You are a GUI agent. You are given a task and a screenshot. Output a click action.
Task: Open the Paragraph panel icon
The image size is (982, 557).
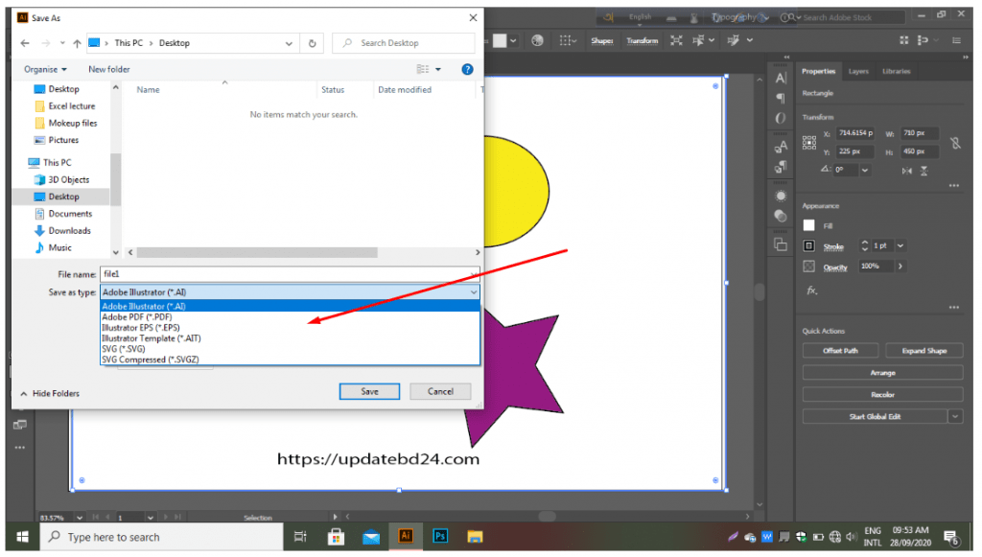click(781, 98)
